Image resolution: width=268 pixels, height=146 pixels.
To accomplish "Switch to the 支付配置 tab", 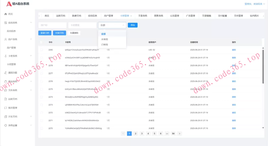I will [x=223, y=16].
